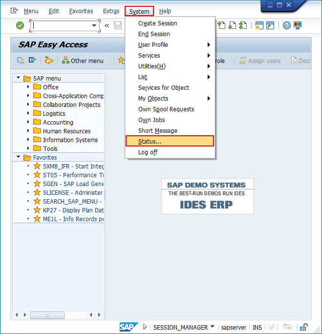Open the Help menu
Image resolution: width=322 pixels, height=334 pixels.
pyautogui.click(x=165, y=11)
